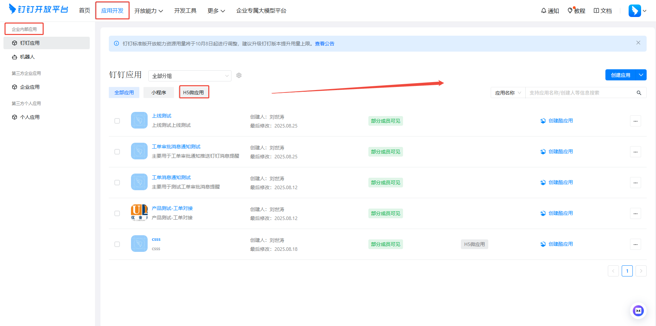Screen dimensions: 656x326
Task: Open the floating chat assistant button
Action: [638, 311]
